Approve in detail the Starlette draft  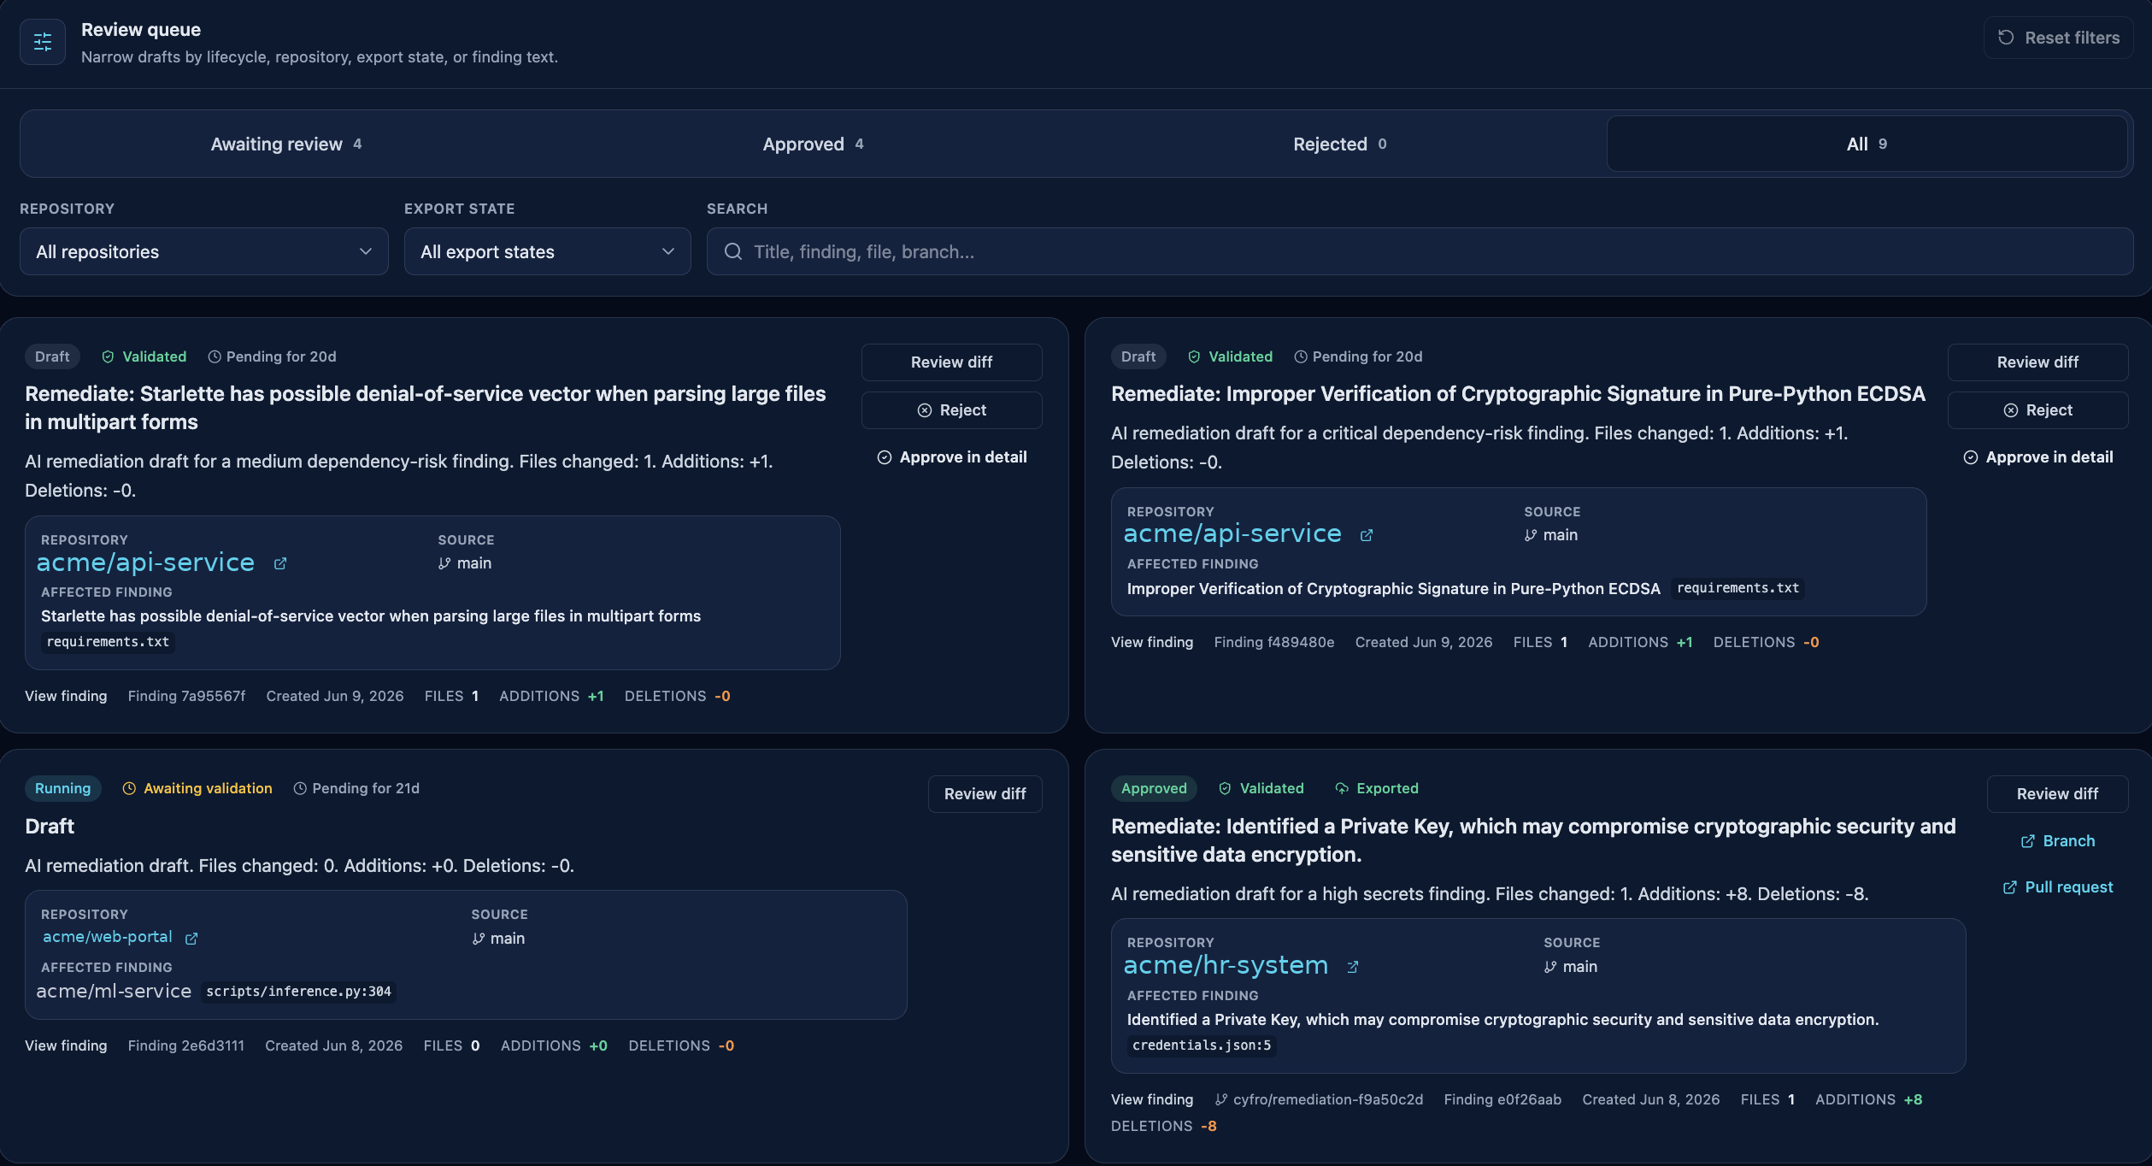(951, 457)
